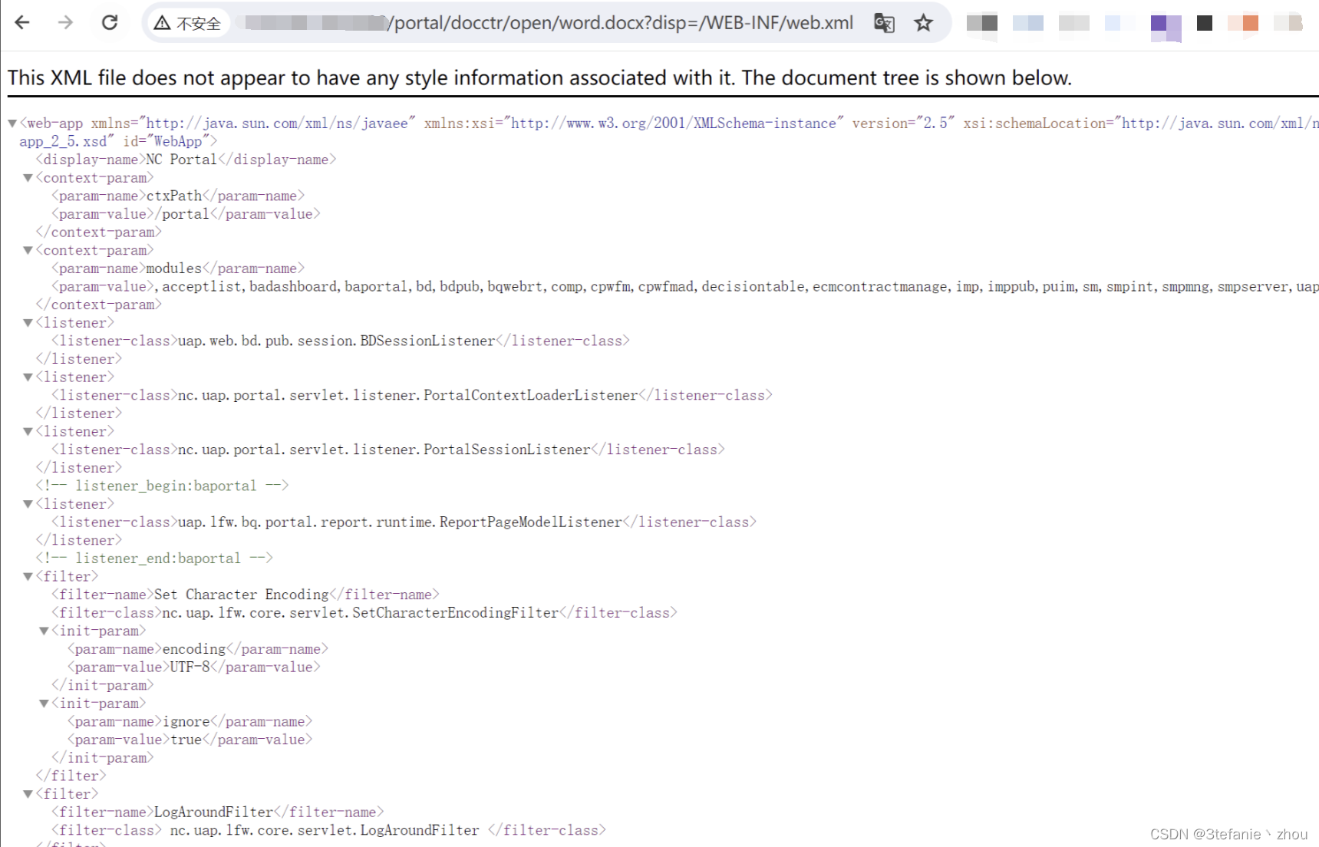Select the filter-name LogAroundFilter text

point(214,812)
